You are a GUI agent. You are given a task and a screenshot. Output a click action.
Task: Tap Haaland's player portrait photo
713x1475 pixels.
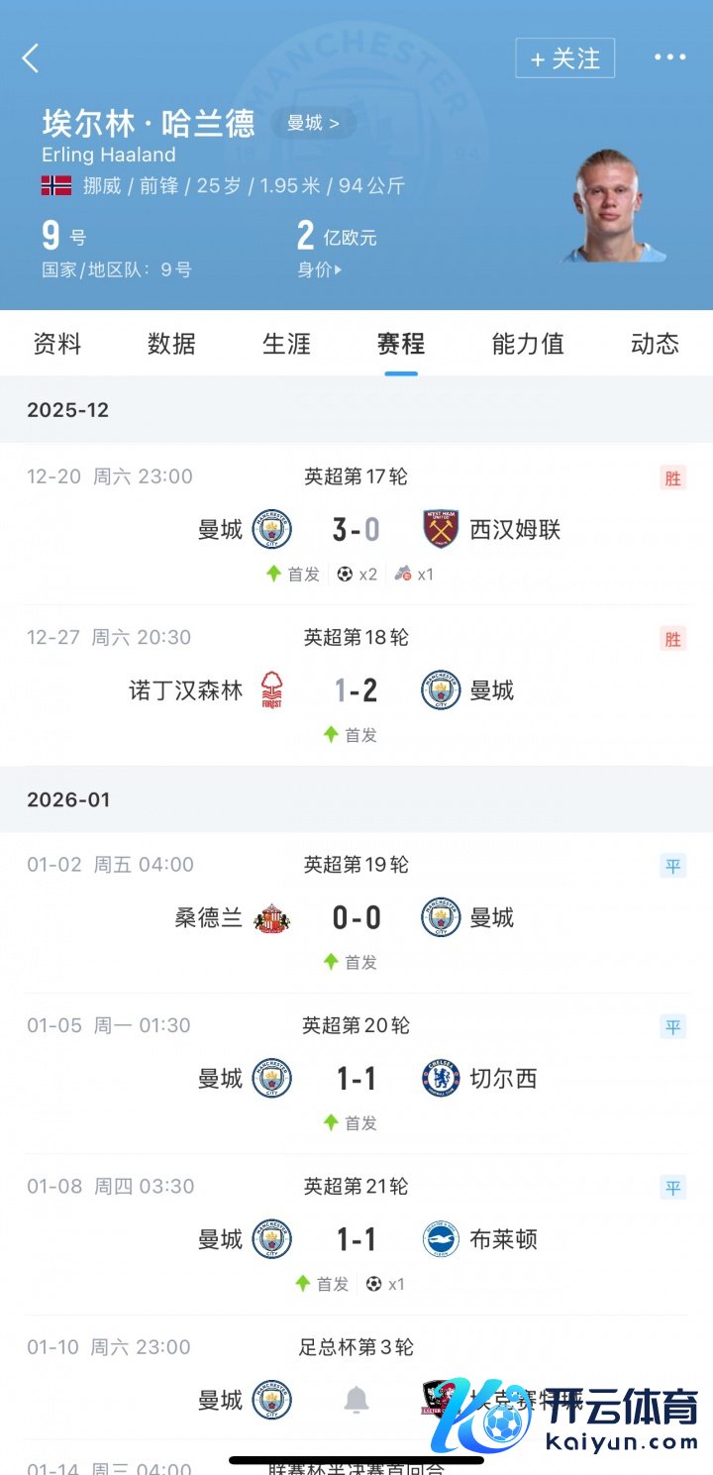pyautogui.click(x=613, y=206)
